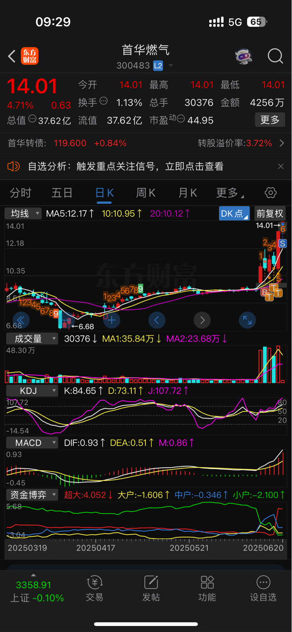The height and width of the screenshot is (632, 292).
Task: Select the 日K chart tab
Action: (104, 193)
